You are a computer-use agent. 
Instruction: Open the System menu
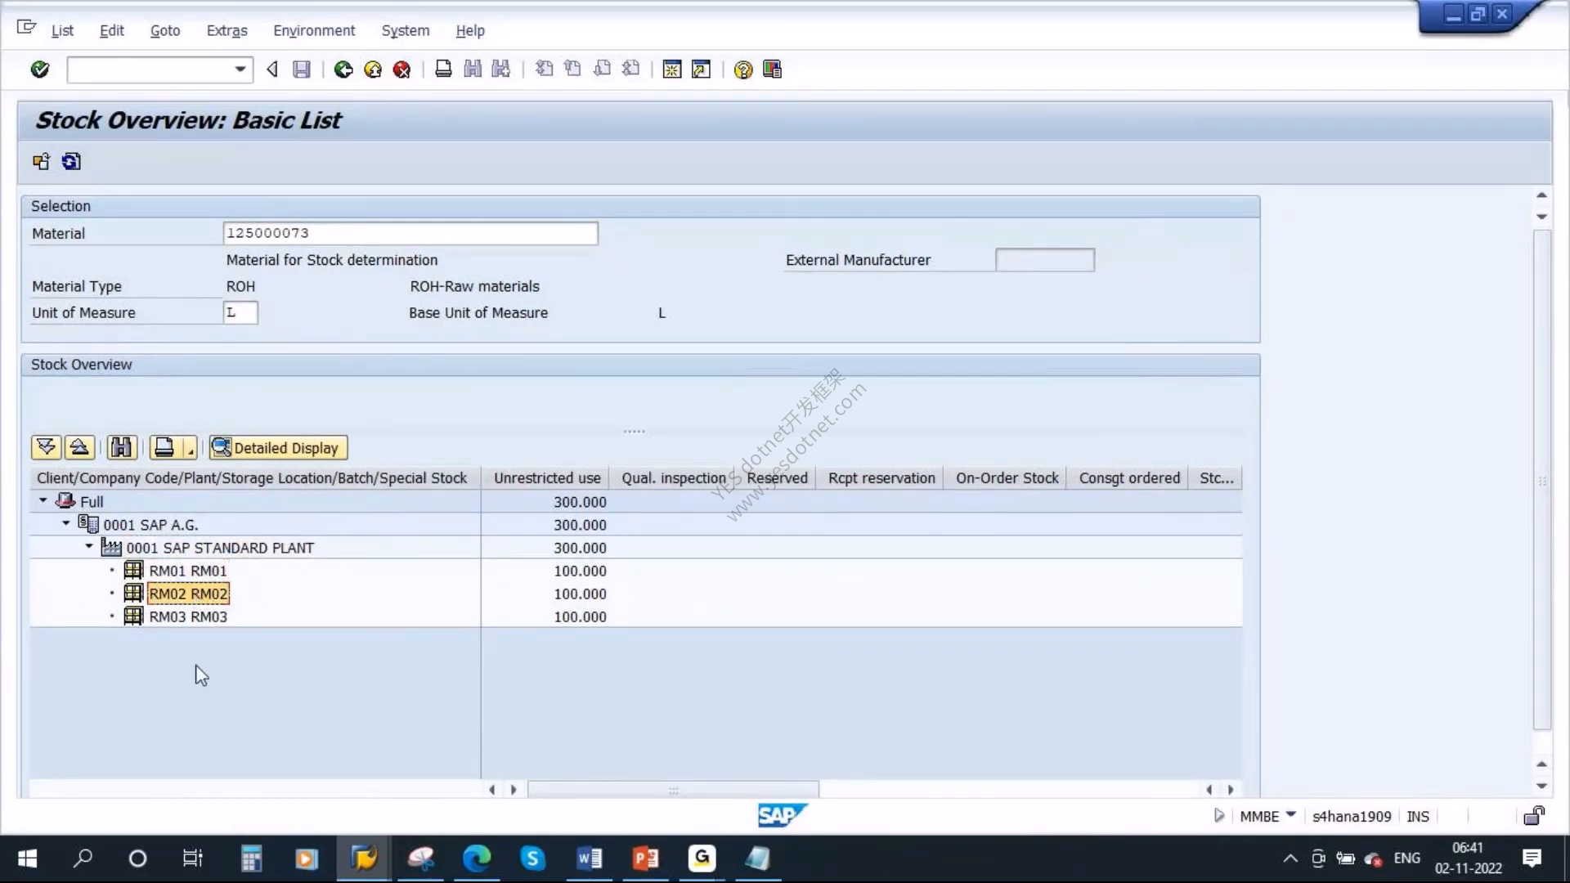[405, 30]
